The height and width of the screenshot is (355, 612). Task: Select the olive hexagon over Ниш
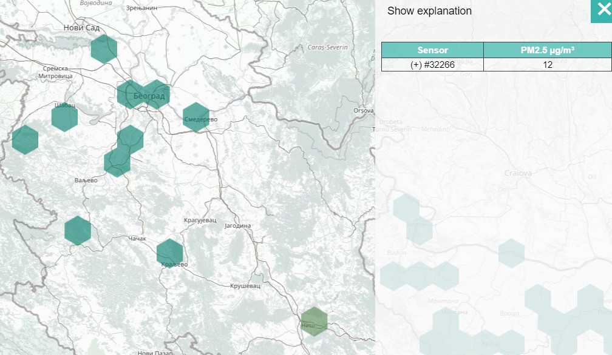(x=314, y=322)
